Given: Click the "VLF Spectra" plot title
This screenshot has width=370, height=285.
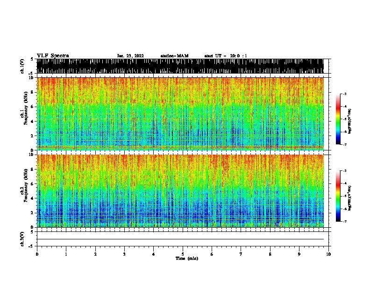Looking at the screenshot, I should 53,56.
